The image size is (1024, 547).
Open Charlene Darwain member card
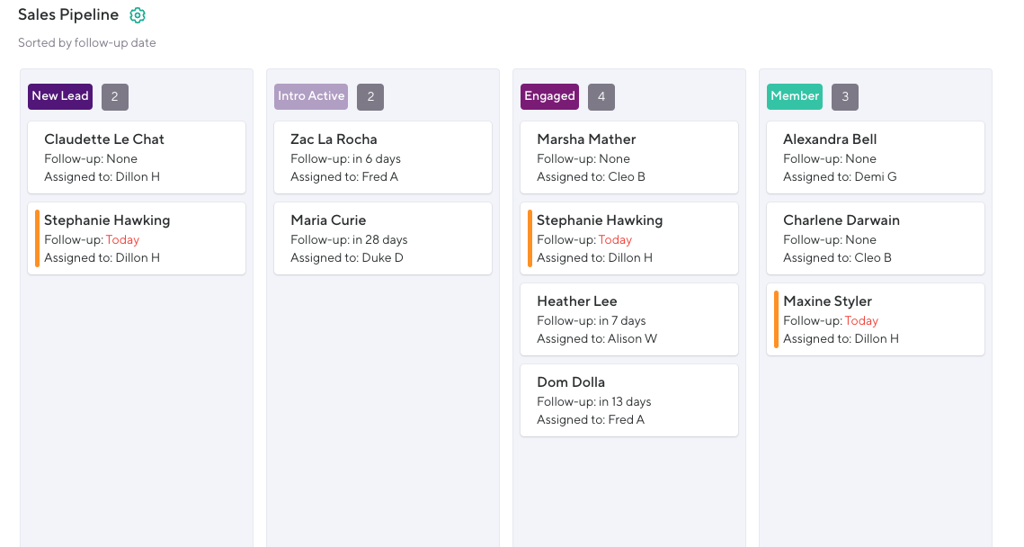876,238
